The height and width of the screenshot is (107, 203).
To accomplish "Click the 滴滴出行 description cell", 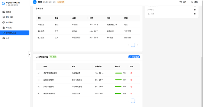I will [110, 31].
